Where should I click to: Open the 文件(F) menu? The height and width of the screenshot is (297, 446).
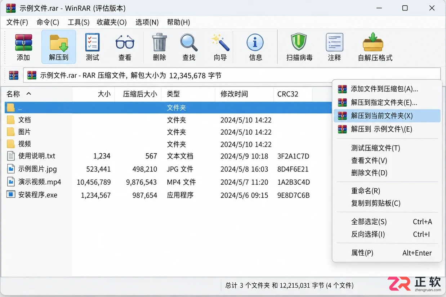17,22
